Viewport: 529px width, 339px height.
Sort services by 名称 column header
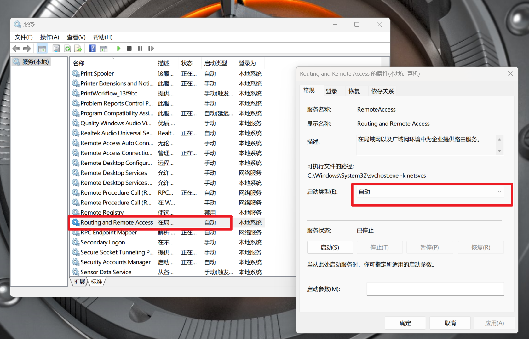(x=112, y=63)
